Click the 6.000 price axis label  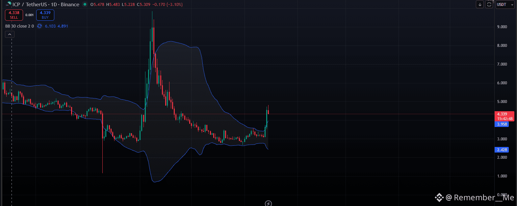pos(502,83)
